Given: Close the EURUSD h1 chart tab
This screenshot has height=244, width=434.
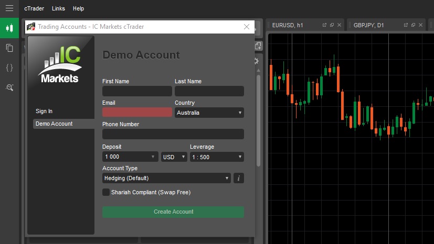Looking at the screenshot, I should coord(340,25).
